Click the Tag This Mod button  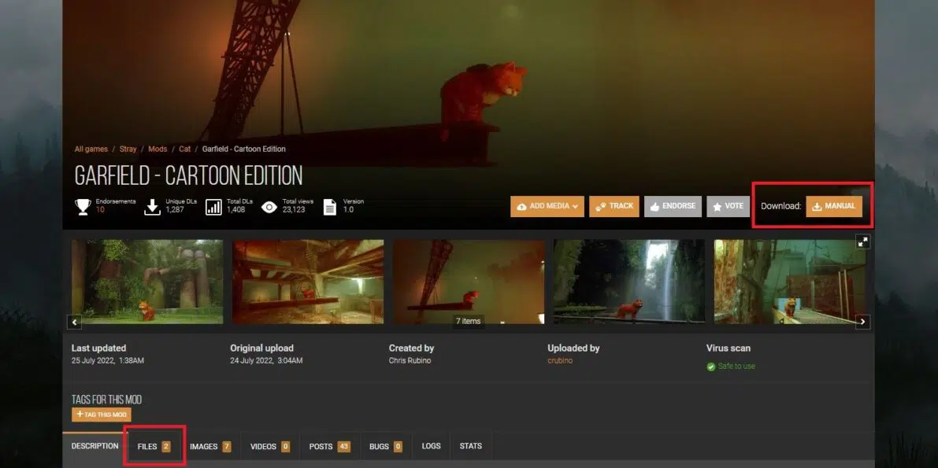pos(101,415)
